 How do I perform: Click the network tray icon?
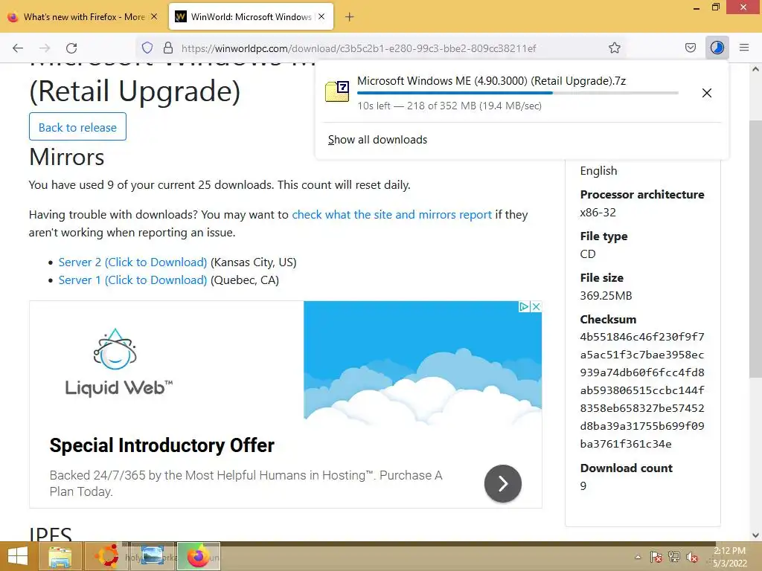pyautogui.click(x=674, y=557)
